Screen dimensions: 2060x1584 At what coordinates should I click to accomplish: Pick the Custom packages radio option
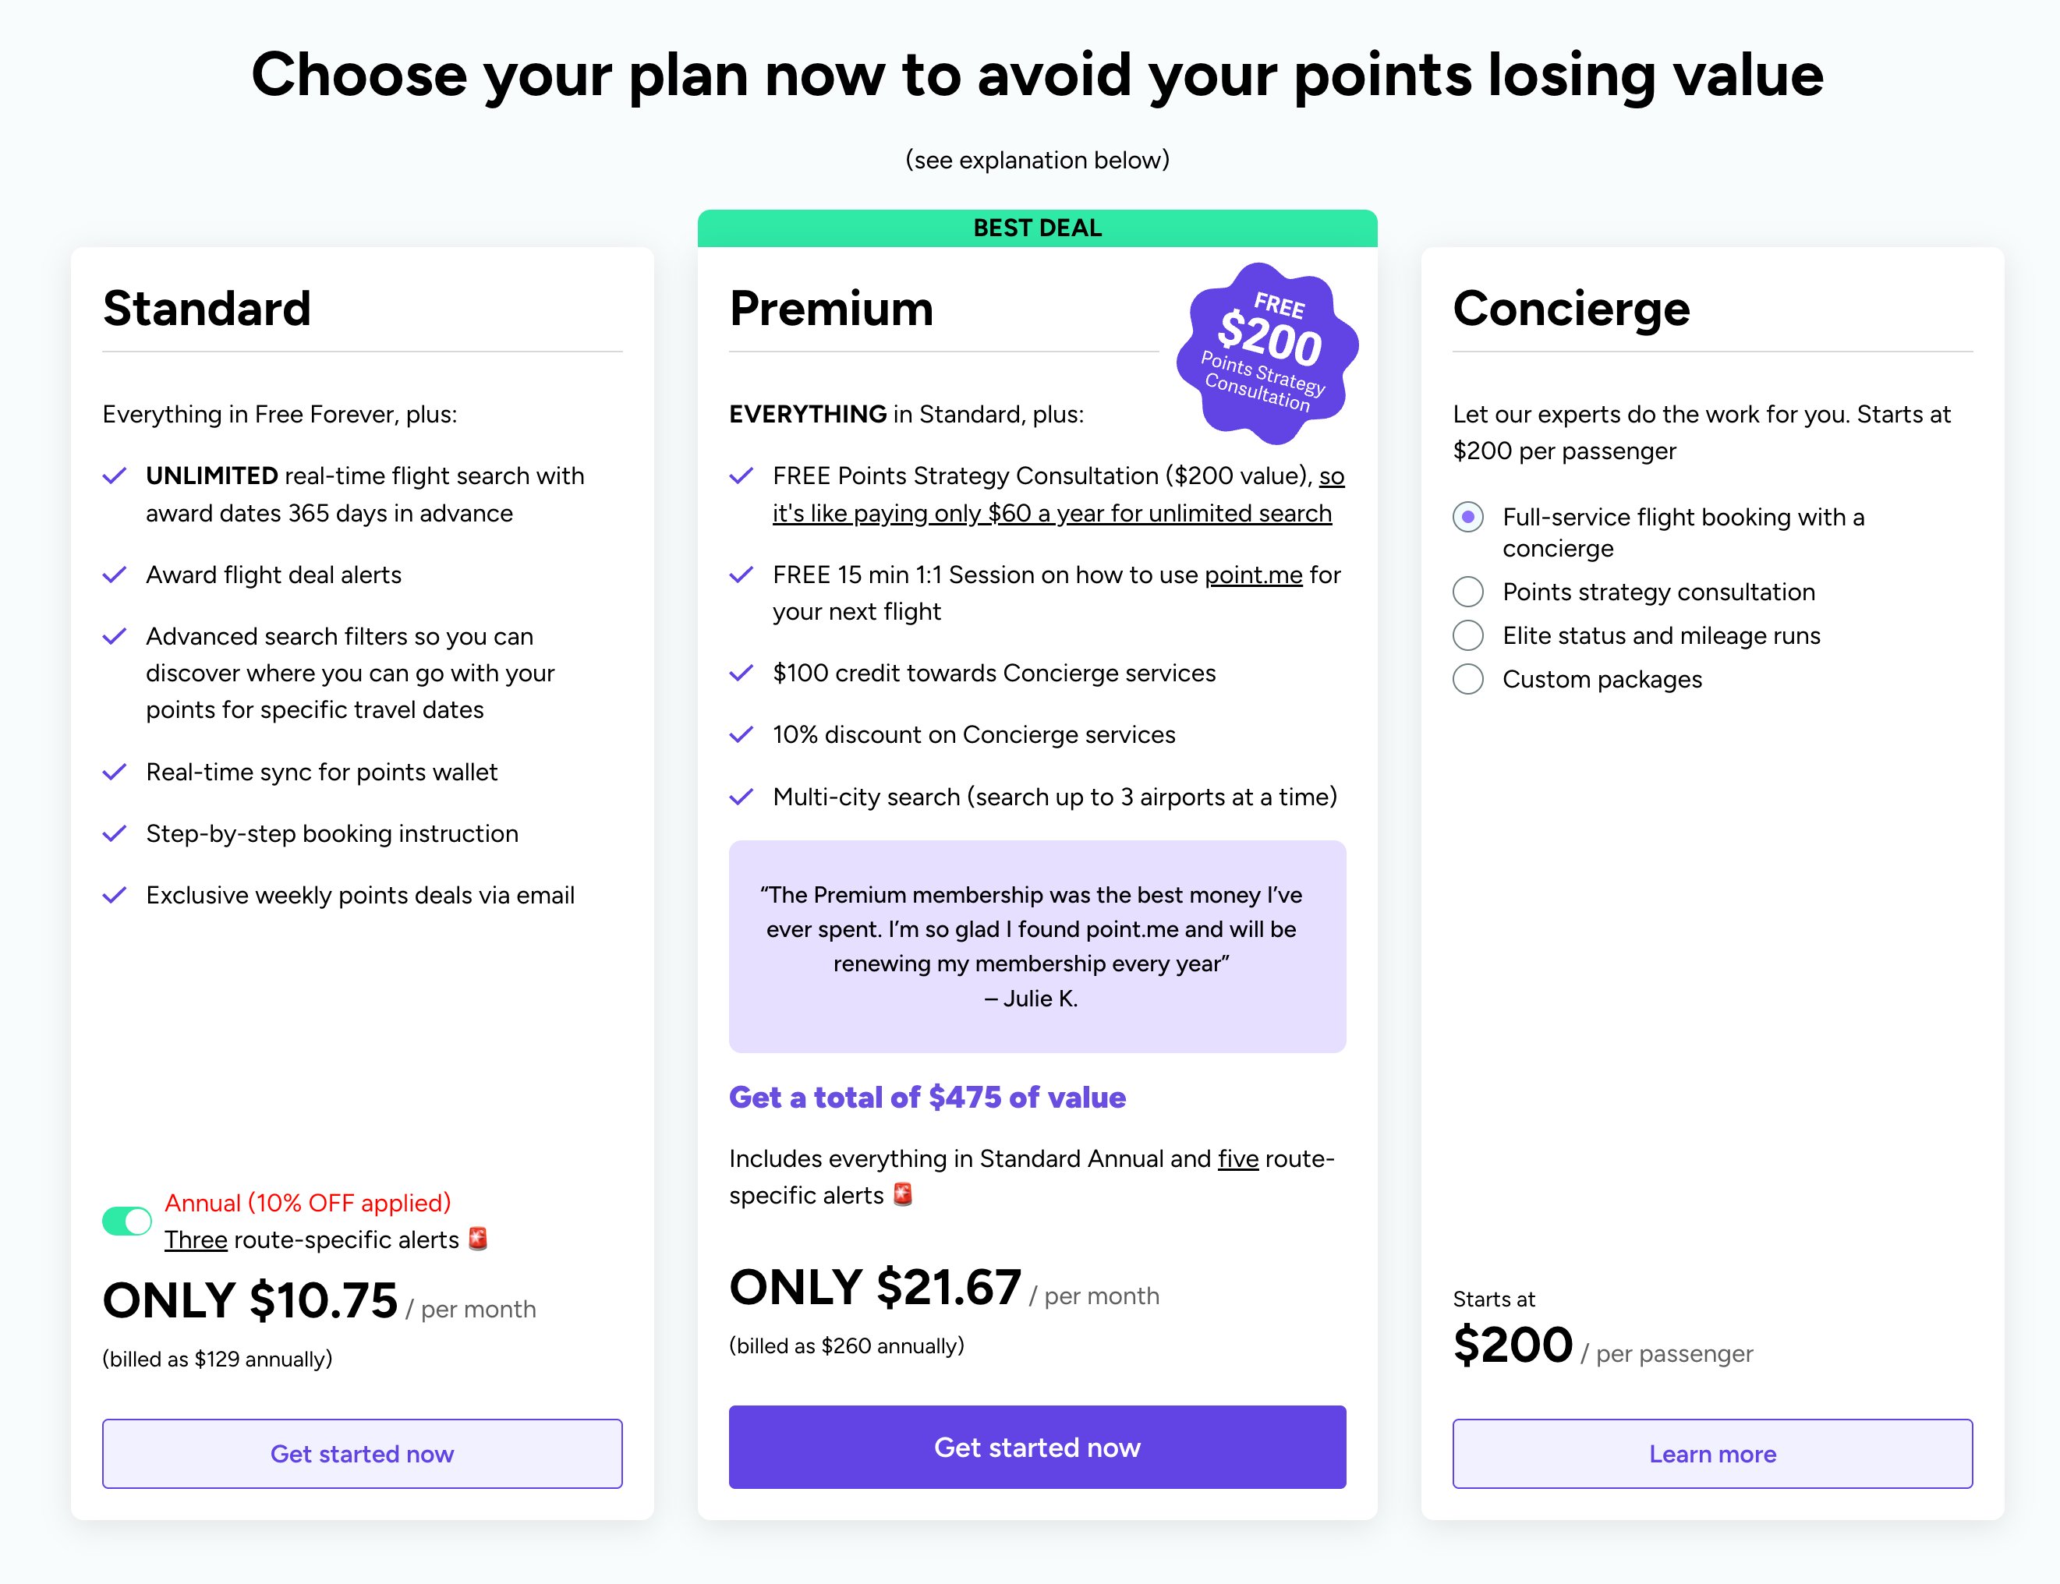(x=1467, y=679)
